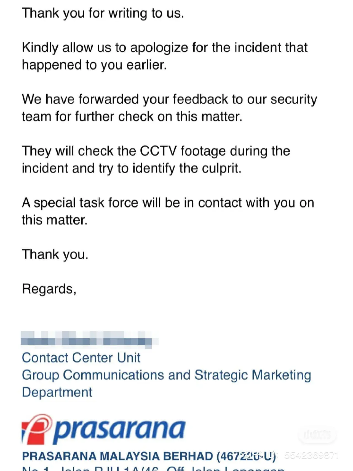Click the word 'Department' in signature

tap(57, 392)
